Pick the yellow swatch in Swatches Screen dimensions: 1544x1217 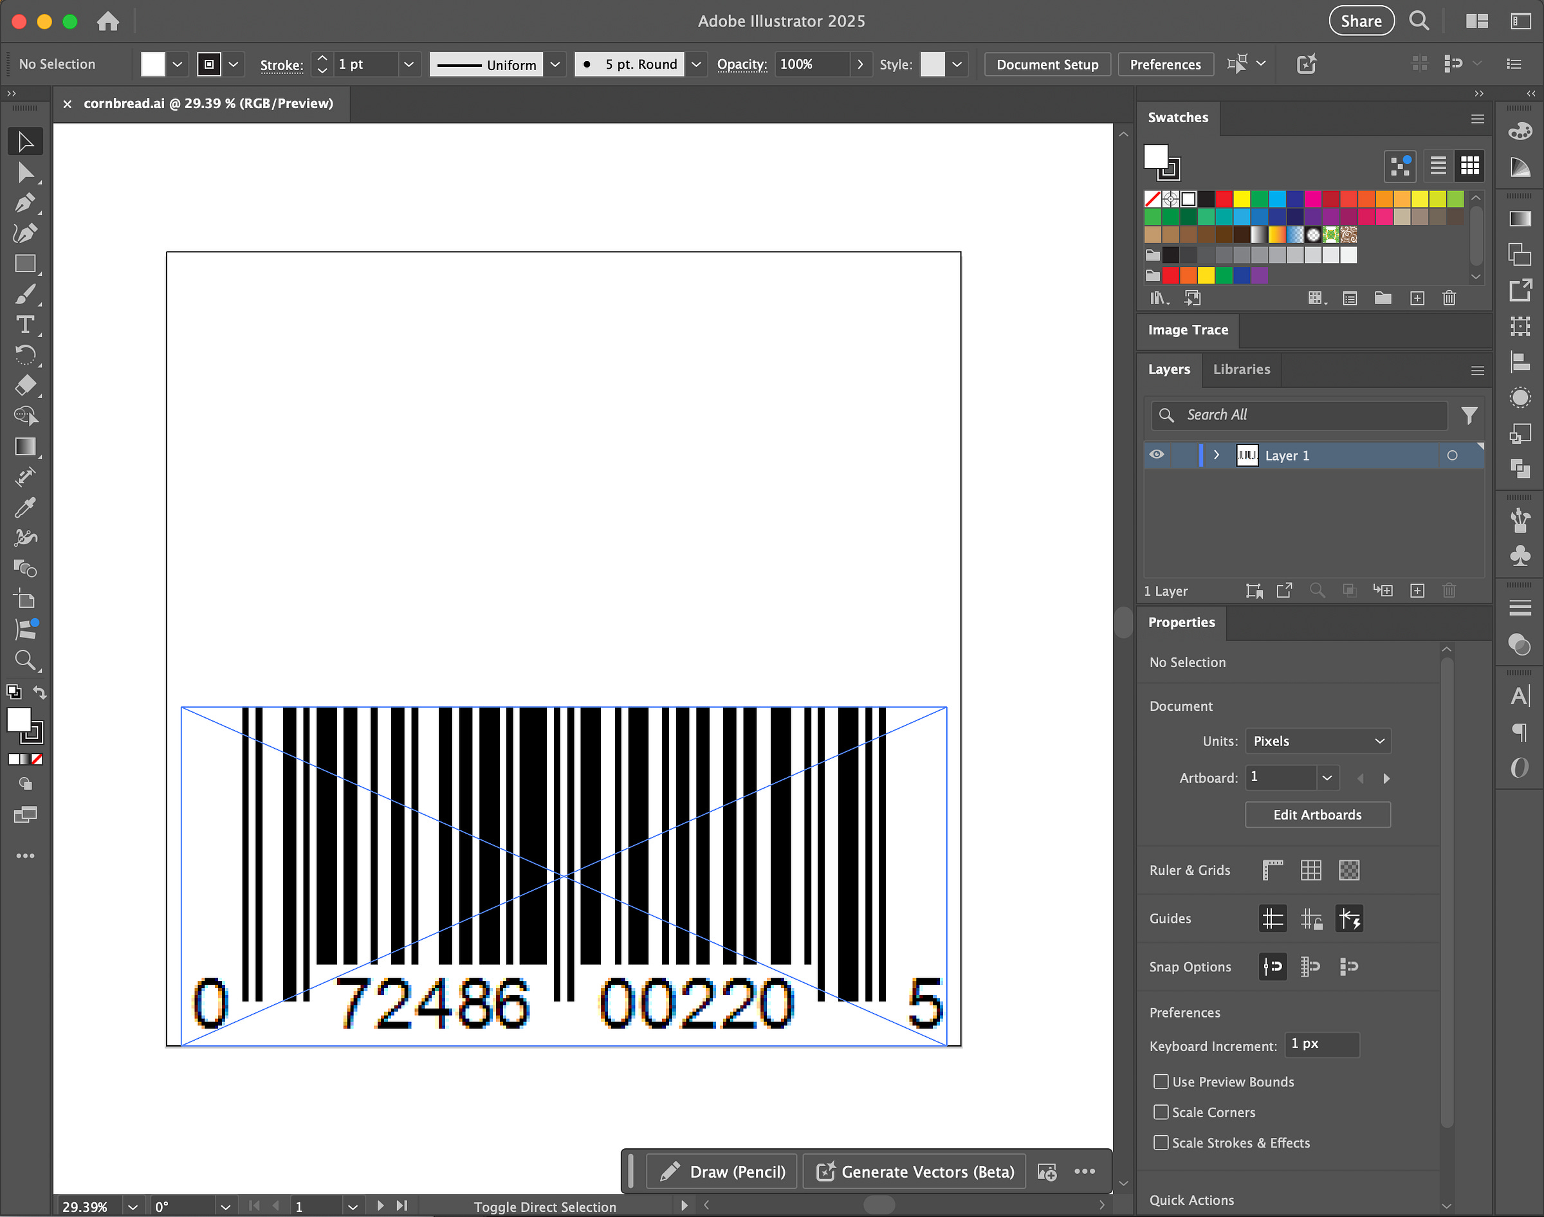[1242, 199]
